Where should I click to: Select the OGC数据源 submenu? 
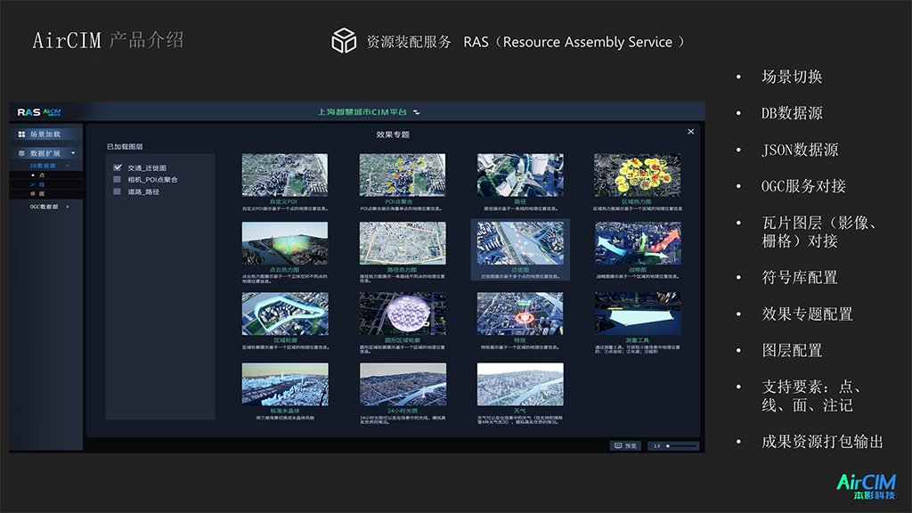tap(46, 207)
